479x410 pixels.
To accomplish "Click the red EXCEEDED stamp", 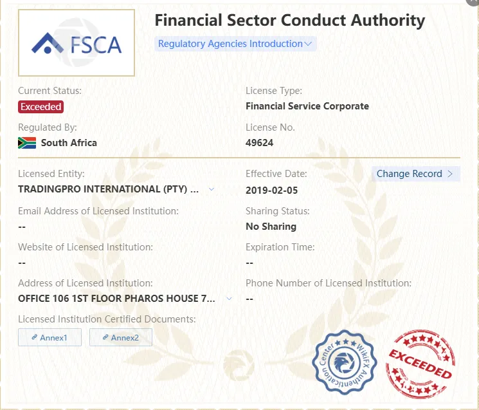I will 420,364.
